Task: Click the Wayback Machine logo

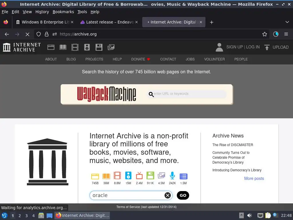Action: pos(106,94)
